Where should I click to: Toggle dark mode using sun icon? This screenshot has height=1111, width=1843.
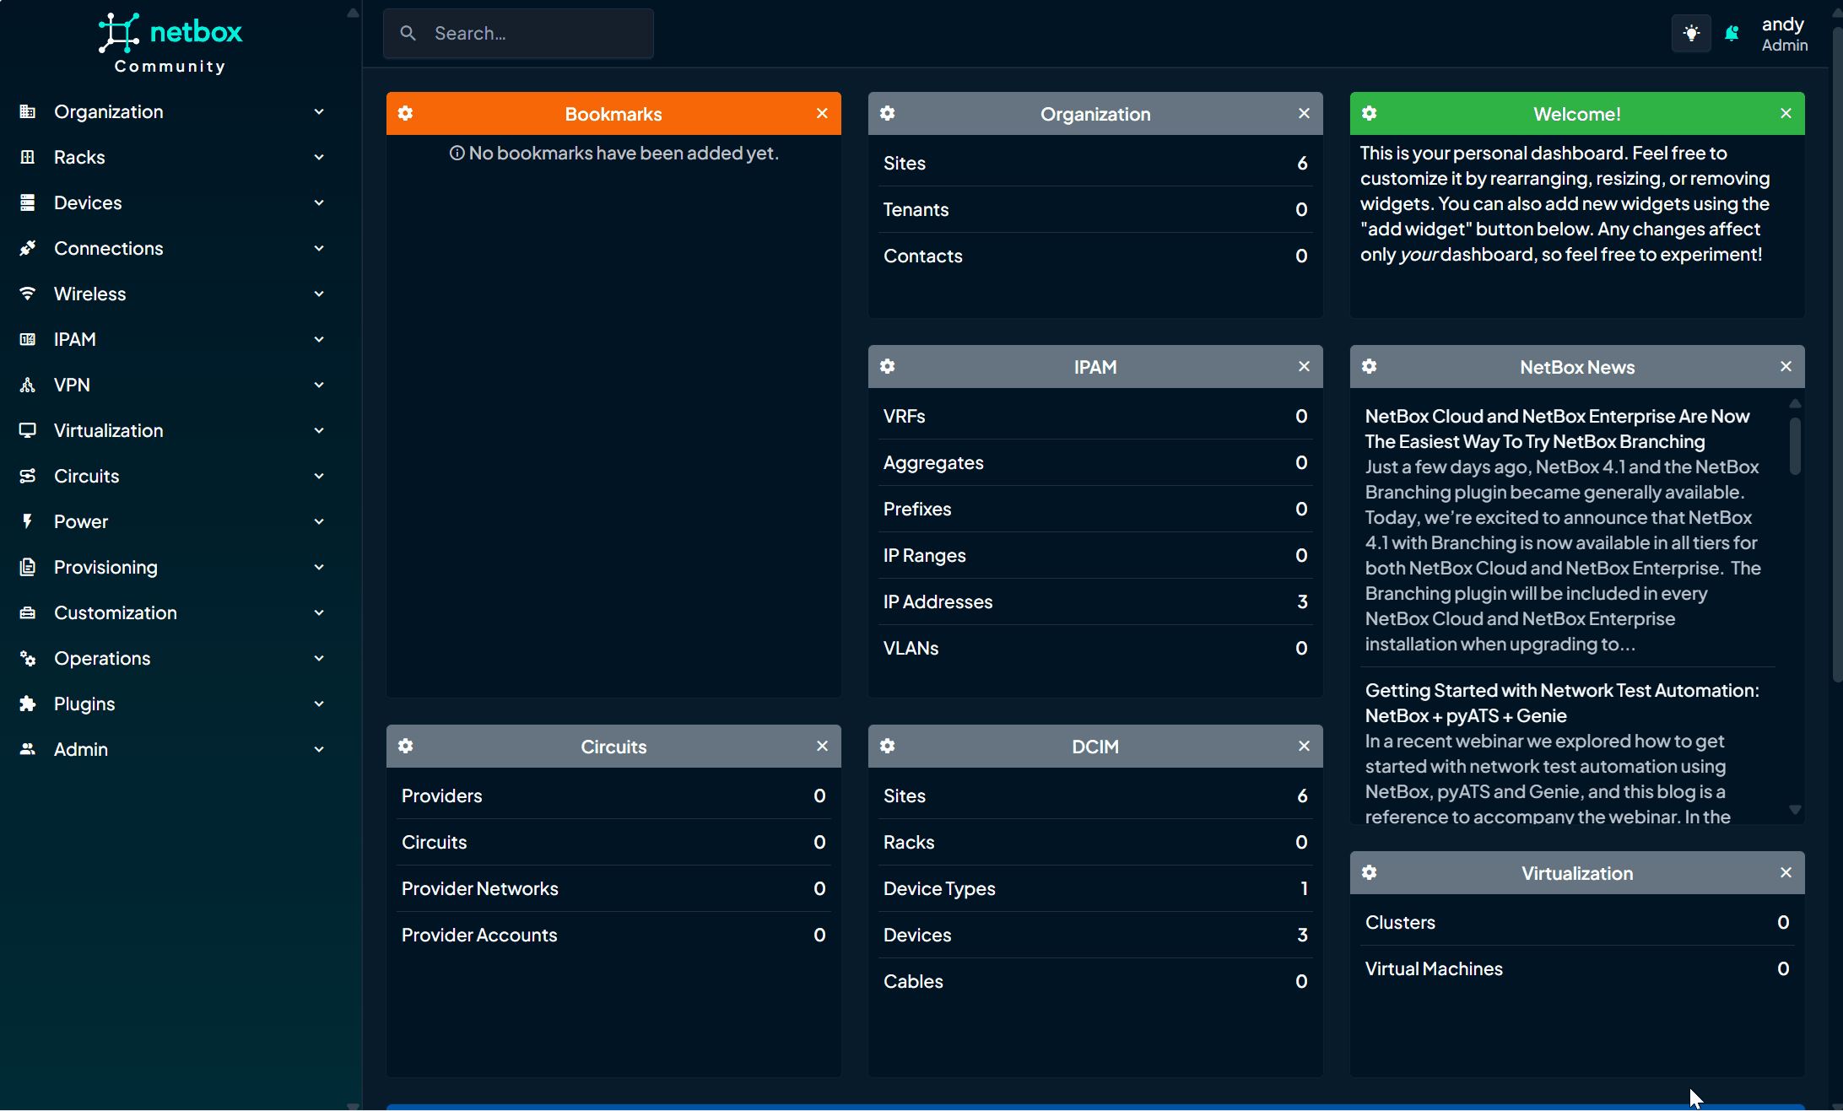[1690, 33]
